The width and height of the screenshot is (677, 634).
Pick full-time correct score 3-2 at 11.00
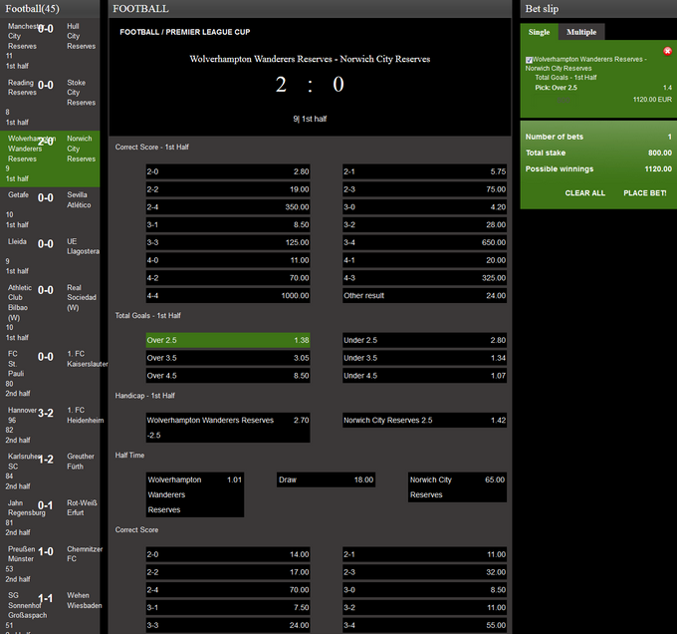tap(424, 608)
